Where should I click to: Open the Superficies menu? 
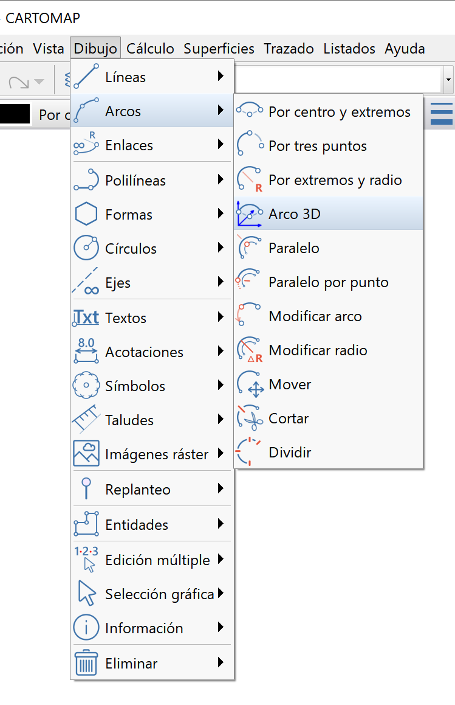pyautogui.click(x=219, y=48)
